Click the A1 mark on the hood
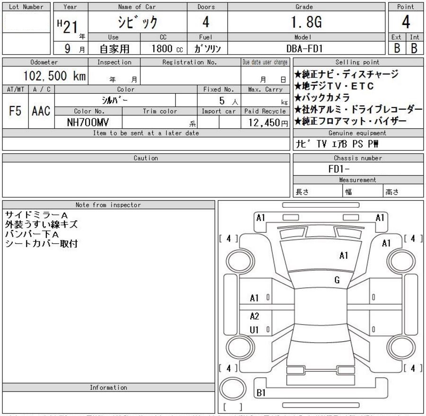Viewport: 426px width, 416px height. click(344, 255)
